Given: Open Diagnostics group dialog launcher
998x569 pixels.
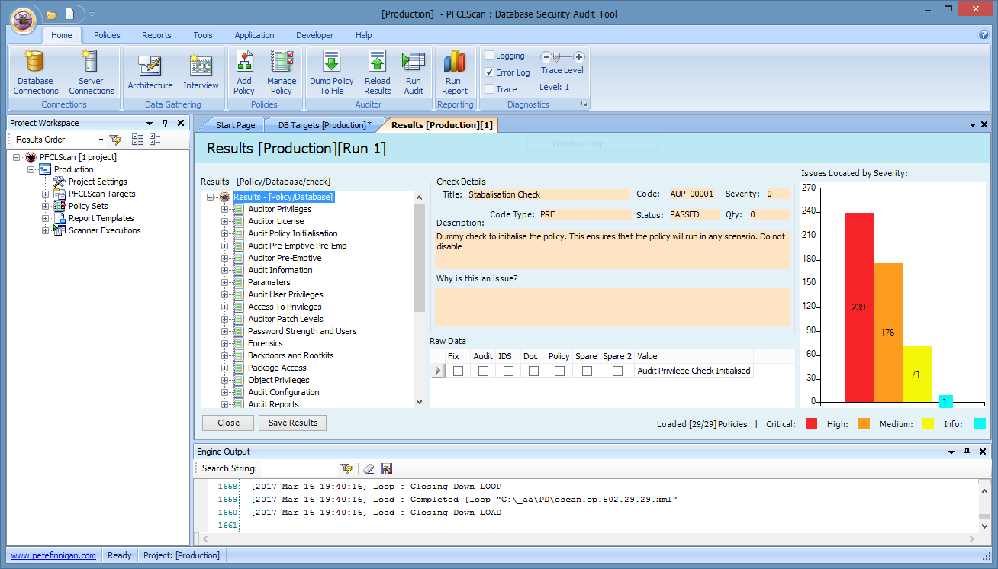Looking at the screenshot, I should [584, 104].
